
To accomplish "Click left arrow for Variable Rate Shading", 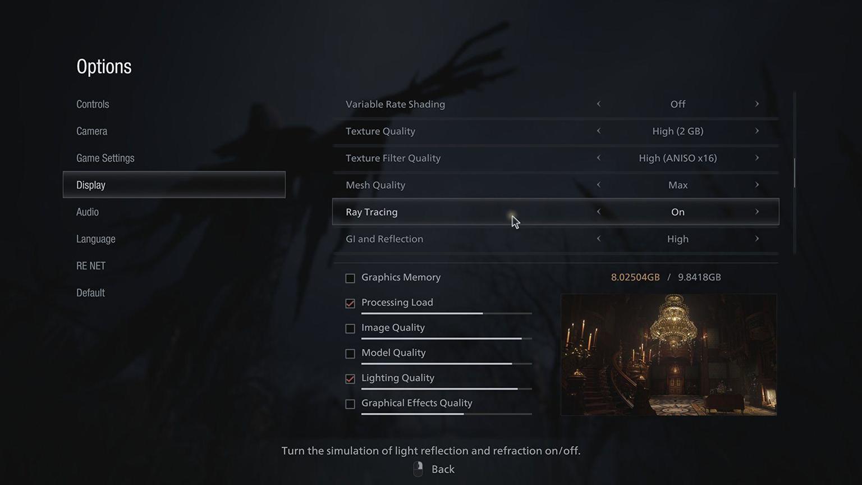I will [x=598, y=104].
